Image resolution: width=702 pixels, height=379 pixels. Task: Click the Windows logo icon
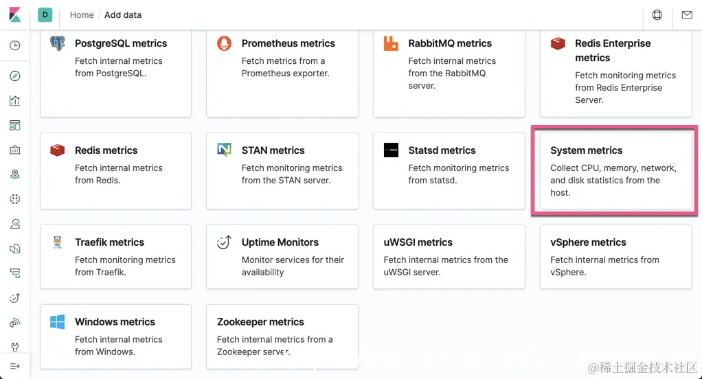[x=57, y=322]
